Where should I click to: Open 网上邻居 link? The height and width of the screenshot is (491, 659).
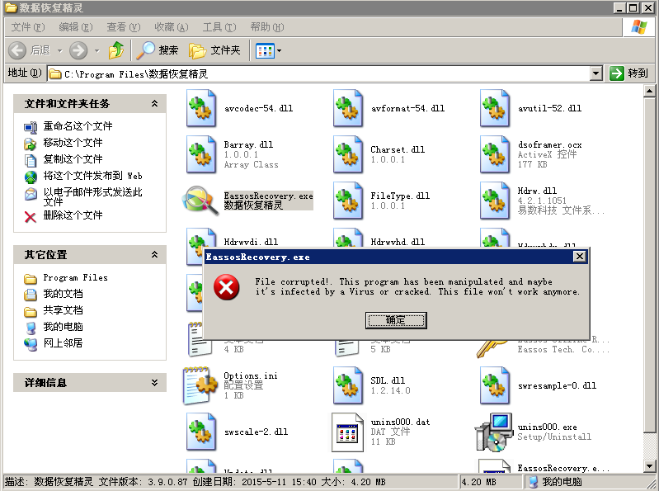(63, 343)
